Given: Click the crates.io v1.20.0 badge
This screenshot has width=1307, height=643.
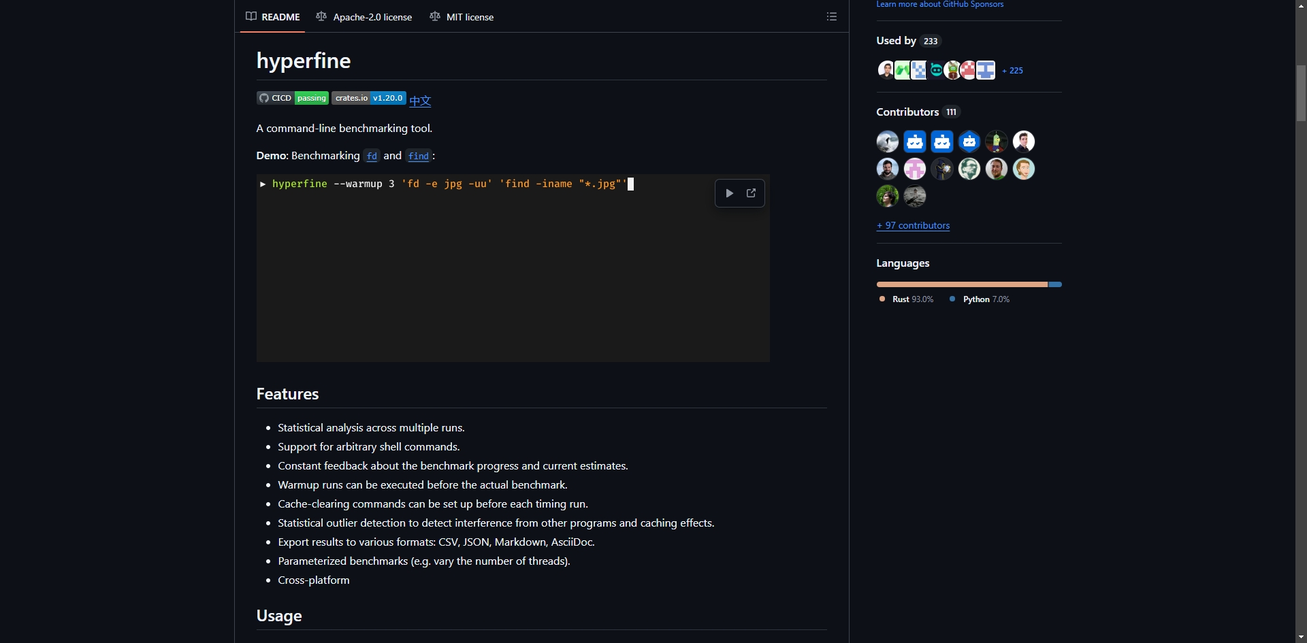Looking at the screenshot, I should pos(369,98).
